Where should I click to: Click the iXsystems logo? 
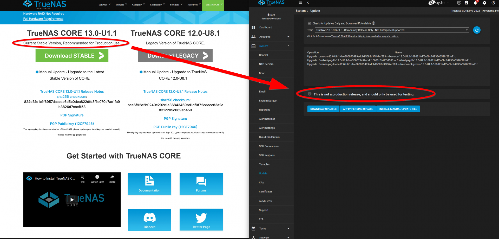click(x=439, y=3)
